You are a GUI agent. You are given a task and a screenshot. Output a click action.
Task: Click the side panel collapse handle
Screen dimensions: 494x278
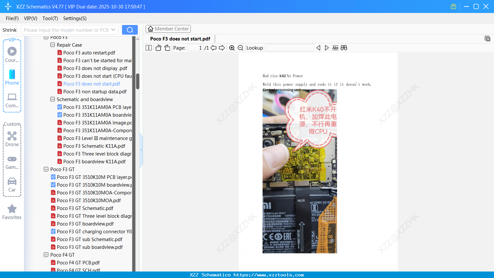pos(141,150)
